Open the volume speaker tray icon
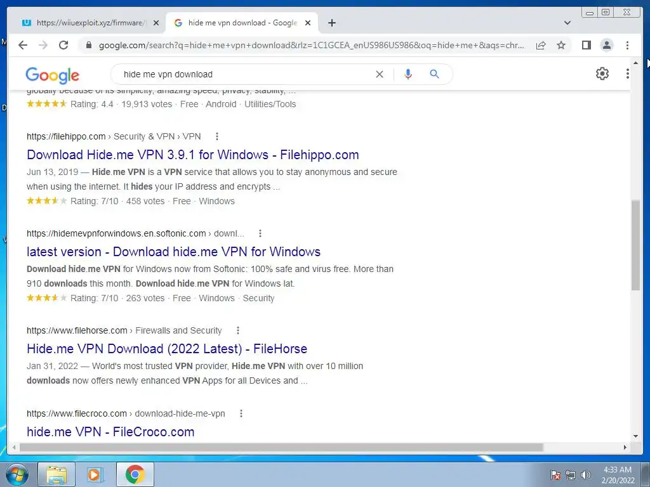 tap(586, 475)
